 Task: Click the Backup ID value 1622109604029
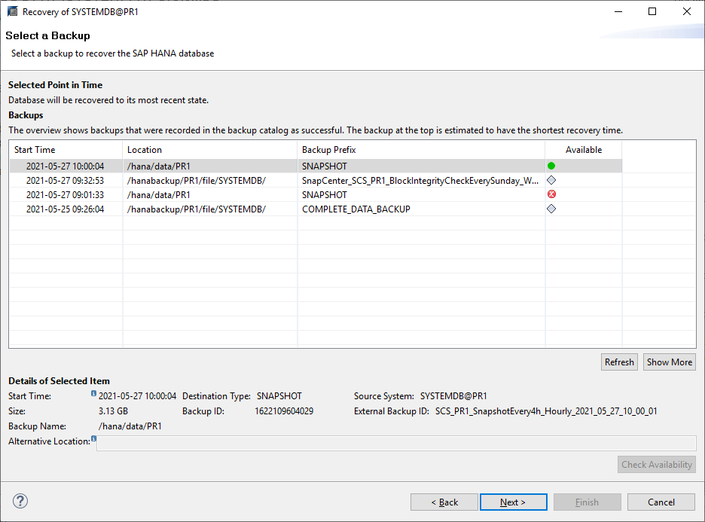pyautogui.click(x=284, y=411)
